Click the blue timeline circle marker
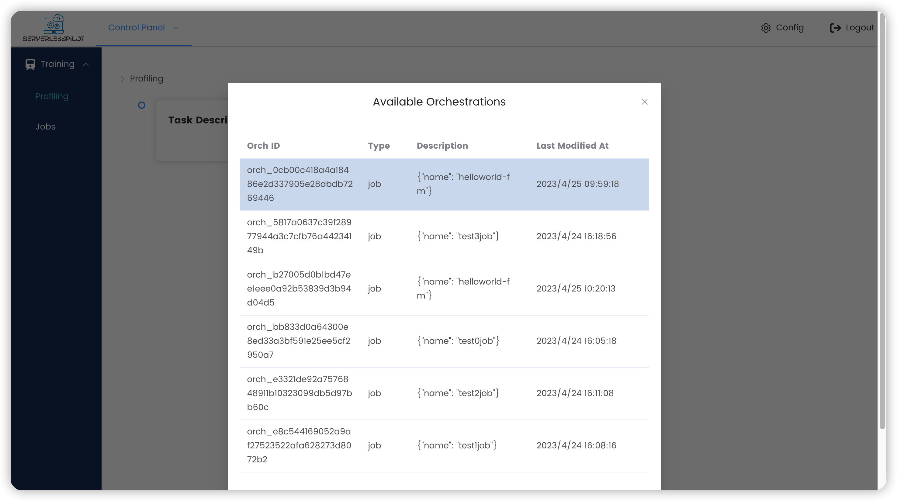The image size is (897, 501). coord(141,105)
